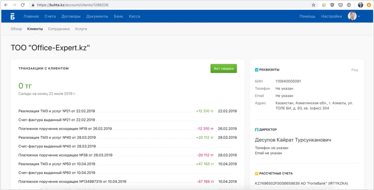Click the browser forward arrow
The image size is (374, 190).
pyautogui.click(x=14, y=5)
